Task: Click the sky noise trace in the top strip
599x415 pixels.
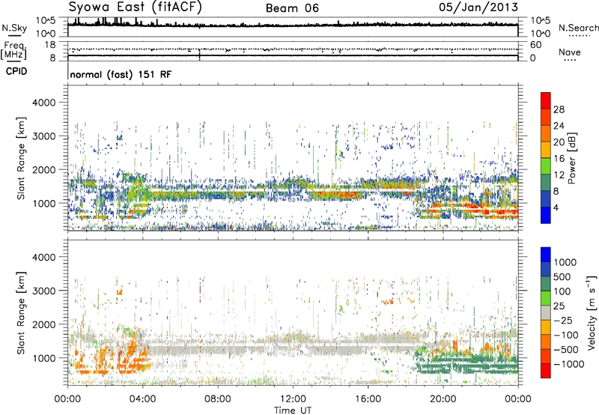Action: (293, 25)
